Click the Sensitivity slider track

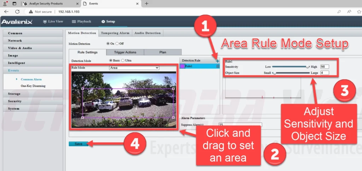[290, 67]
